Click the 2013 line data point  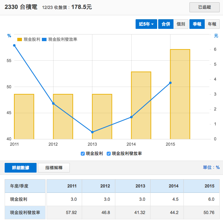[92, 132]
